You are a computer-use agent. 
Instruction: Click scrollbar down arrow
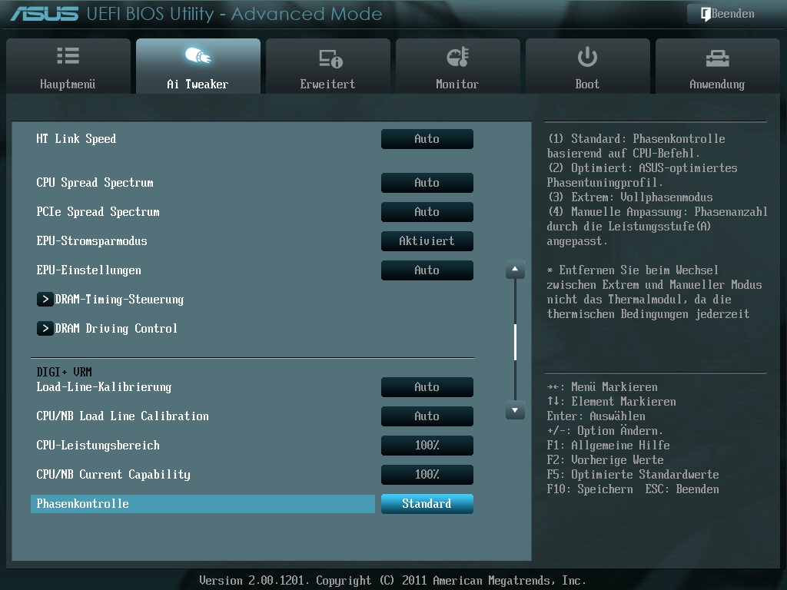coord(515,410)
